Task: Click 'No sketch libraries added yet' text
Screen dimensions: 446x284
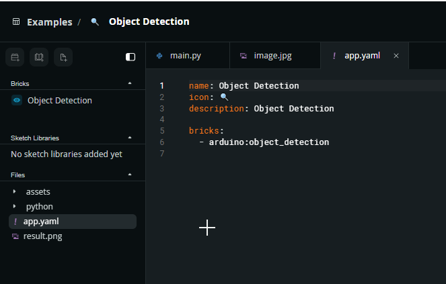Action: (x=67, y=154)
